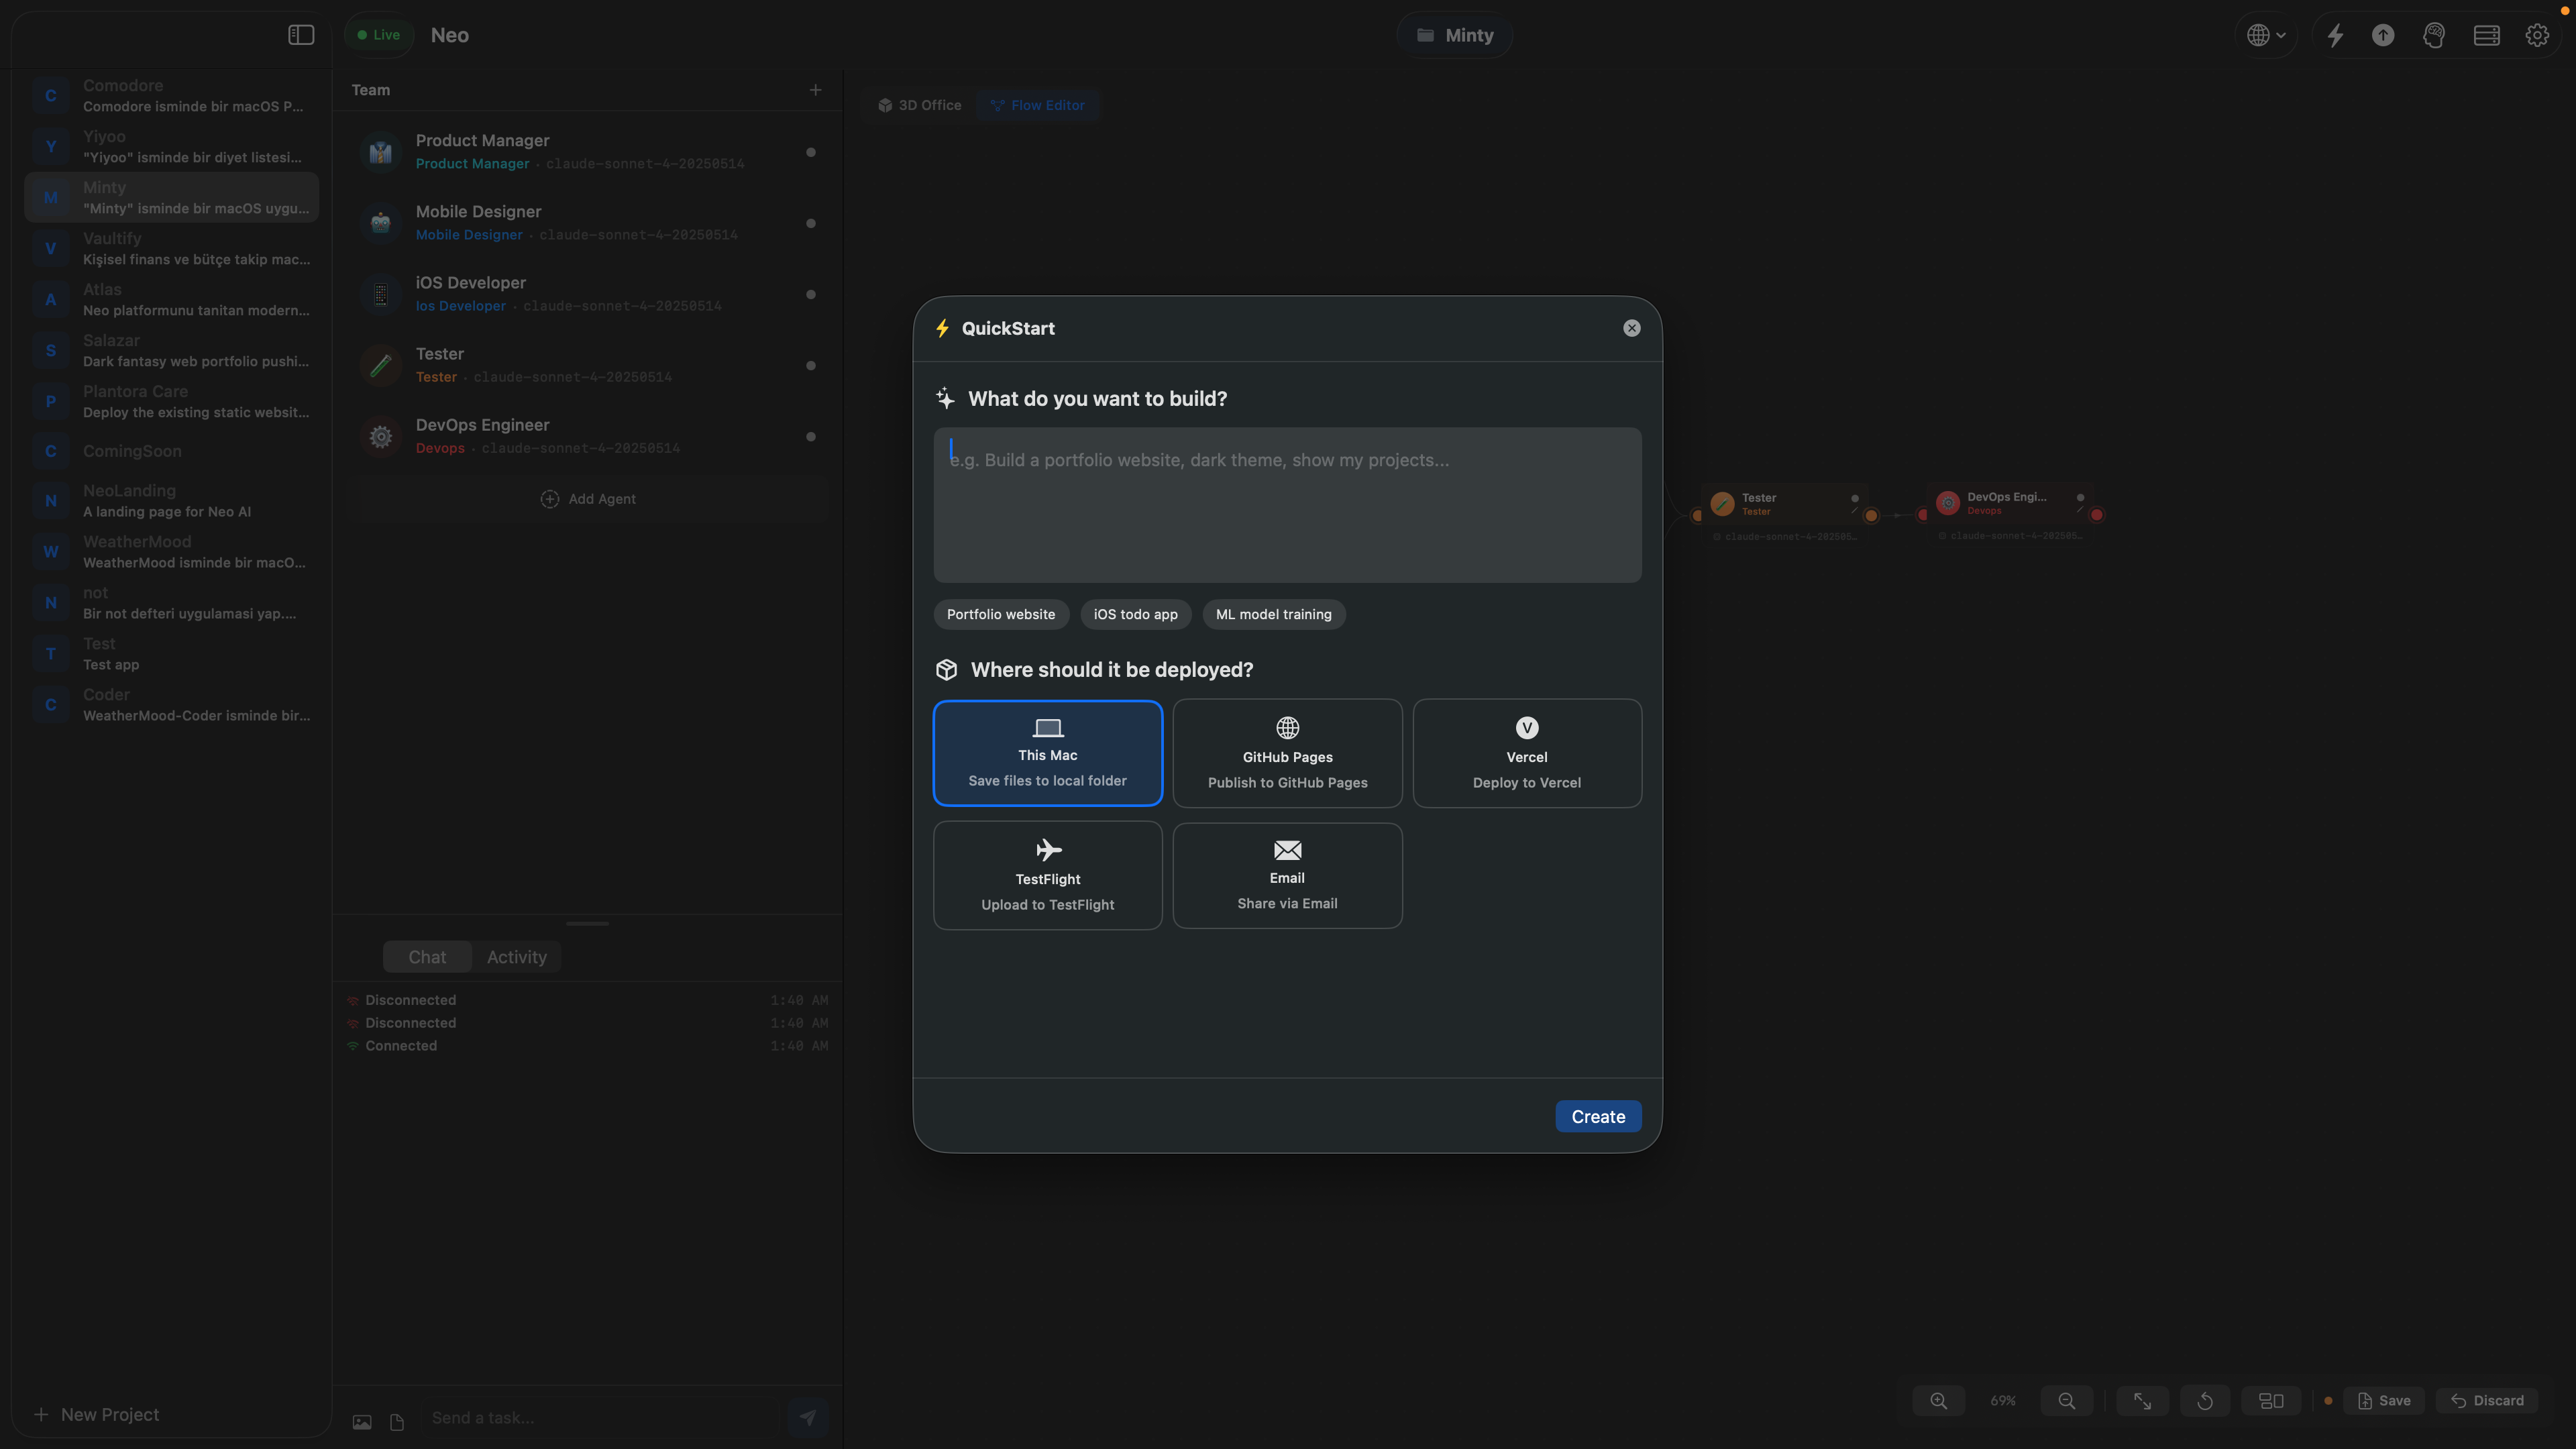Image resolution: width=2576 pixels, height=1449 pixels.
Task: Open the brain memory icon
Action: tap(2434, 35)
